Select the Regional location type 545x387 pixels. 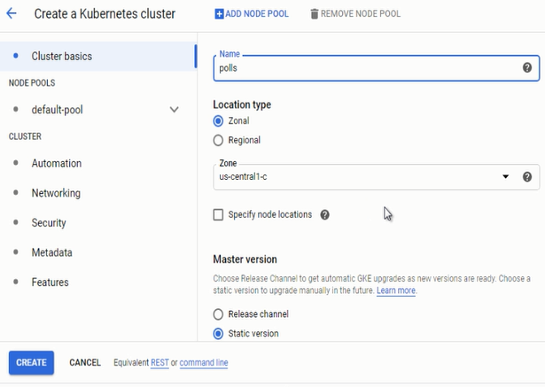click(x=218, y=140)
